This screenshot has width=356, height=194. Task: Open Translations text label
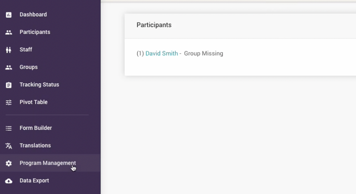pyautogui.click(x=35, y=145)
